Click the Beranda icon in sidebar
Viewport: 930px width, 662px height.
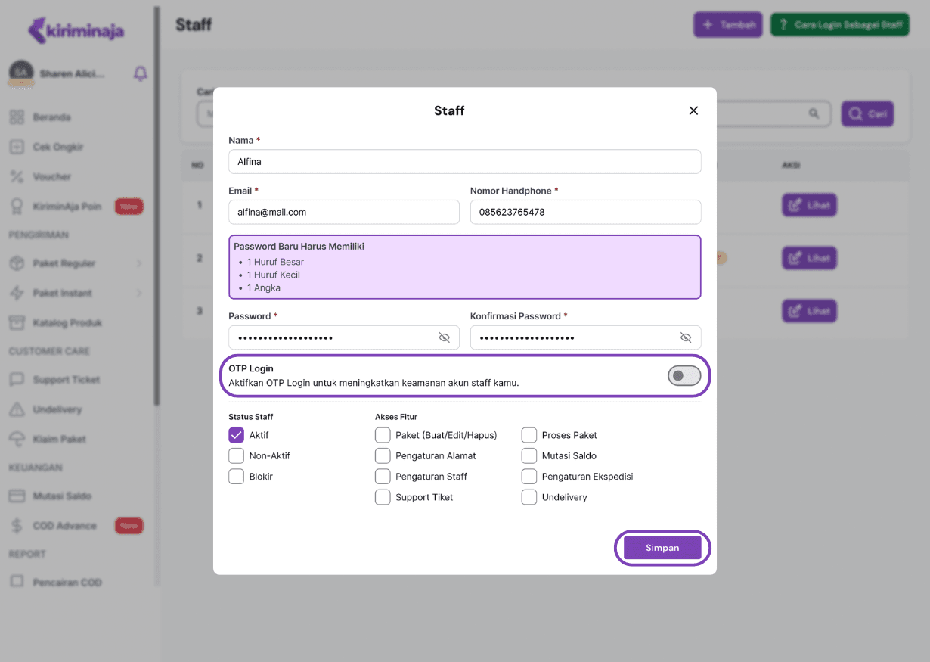pos(17,117)
